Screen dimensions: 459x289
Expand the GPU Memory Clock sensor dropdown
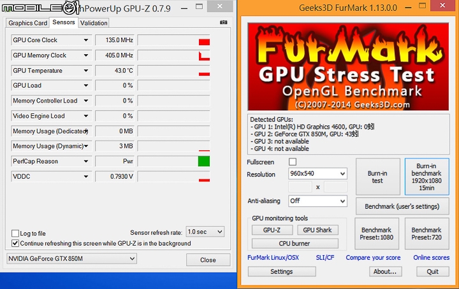[86, 55]
